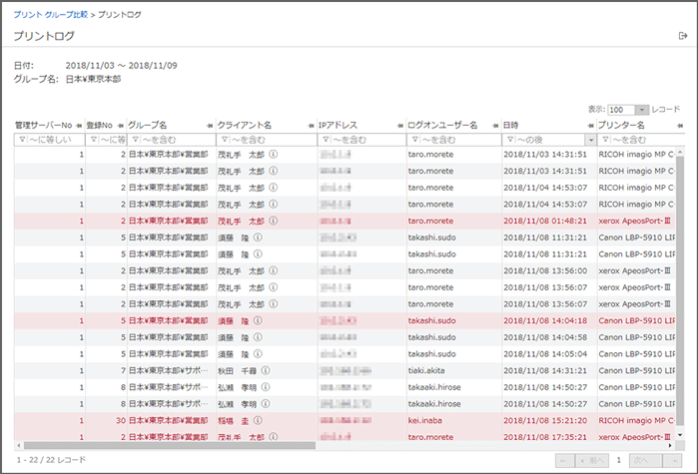Click filter funnel icon in IPアドレス column
The image size is (698, 474).
[325, 140]
